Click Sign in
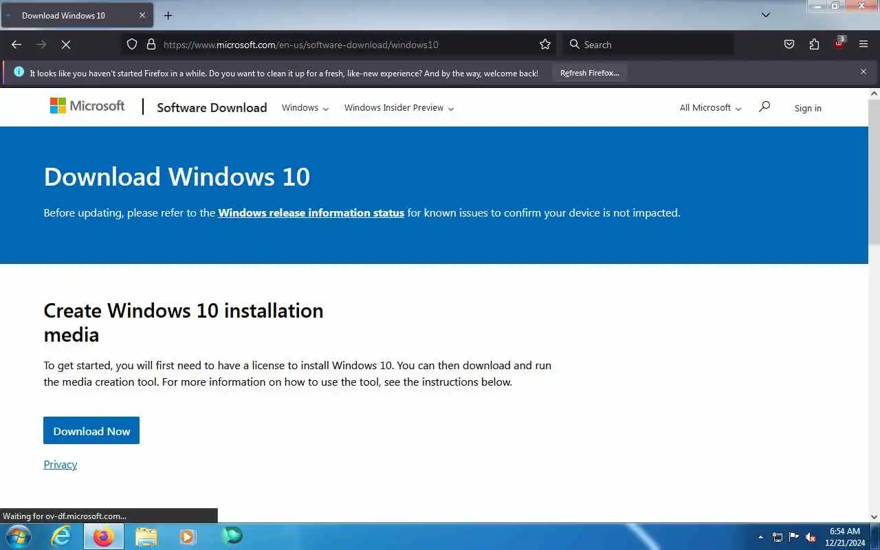Image resolution: width=880 pixels, height=550 pixels. click(808, 108)
